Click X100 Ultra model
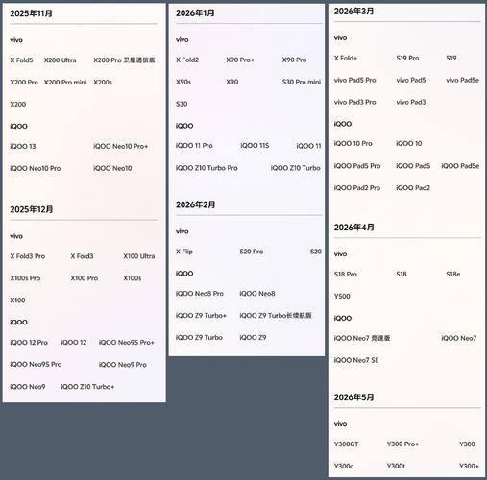This screenshot has height=480, width=487. (x=139, y=256)
